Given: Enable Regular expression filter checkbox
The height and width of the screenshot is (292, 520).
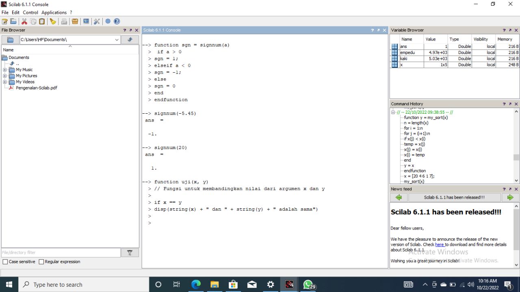Looking at the screenshot, I should [x=41, y=262].
